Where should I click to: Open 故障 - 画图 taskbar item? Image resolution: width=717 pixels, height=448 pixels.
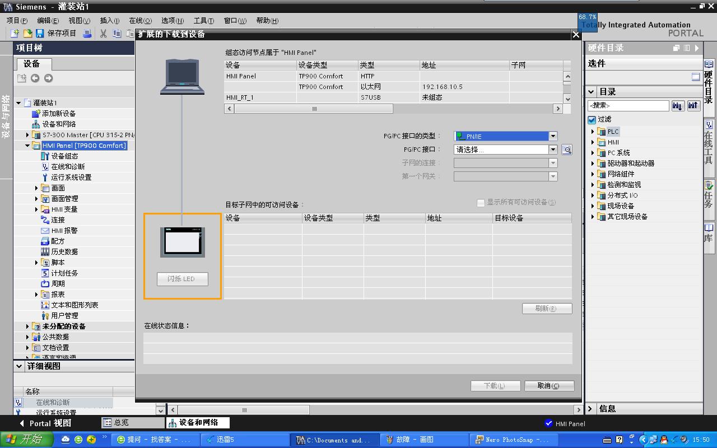pos(423,440)
